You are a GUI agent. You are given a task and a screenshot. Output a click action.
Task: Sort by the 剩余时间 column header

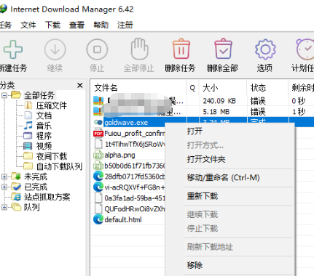302,88
